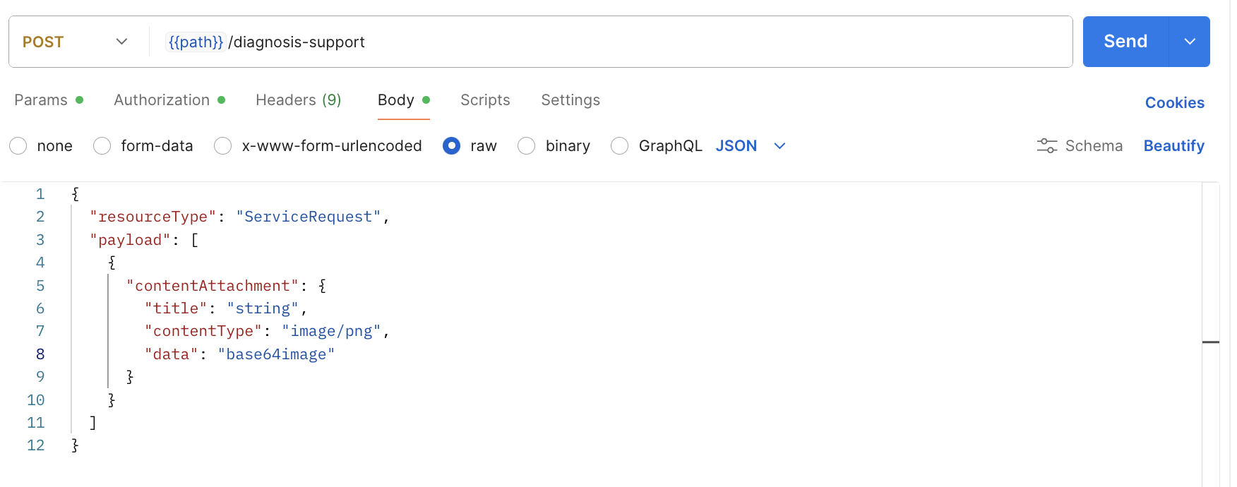Select the form-data radio option
The image size is (1237, 487).
(x=102, y=146)
